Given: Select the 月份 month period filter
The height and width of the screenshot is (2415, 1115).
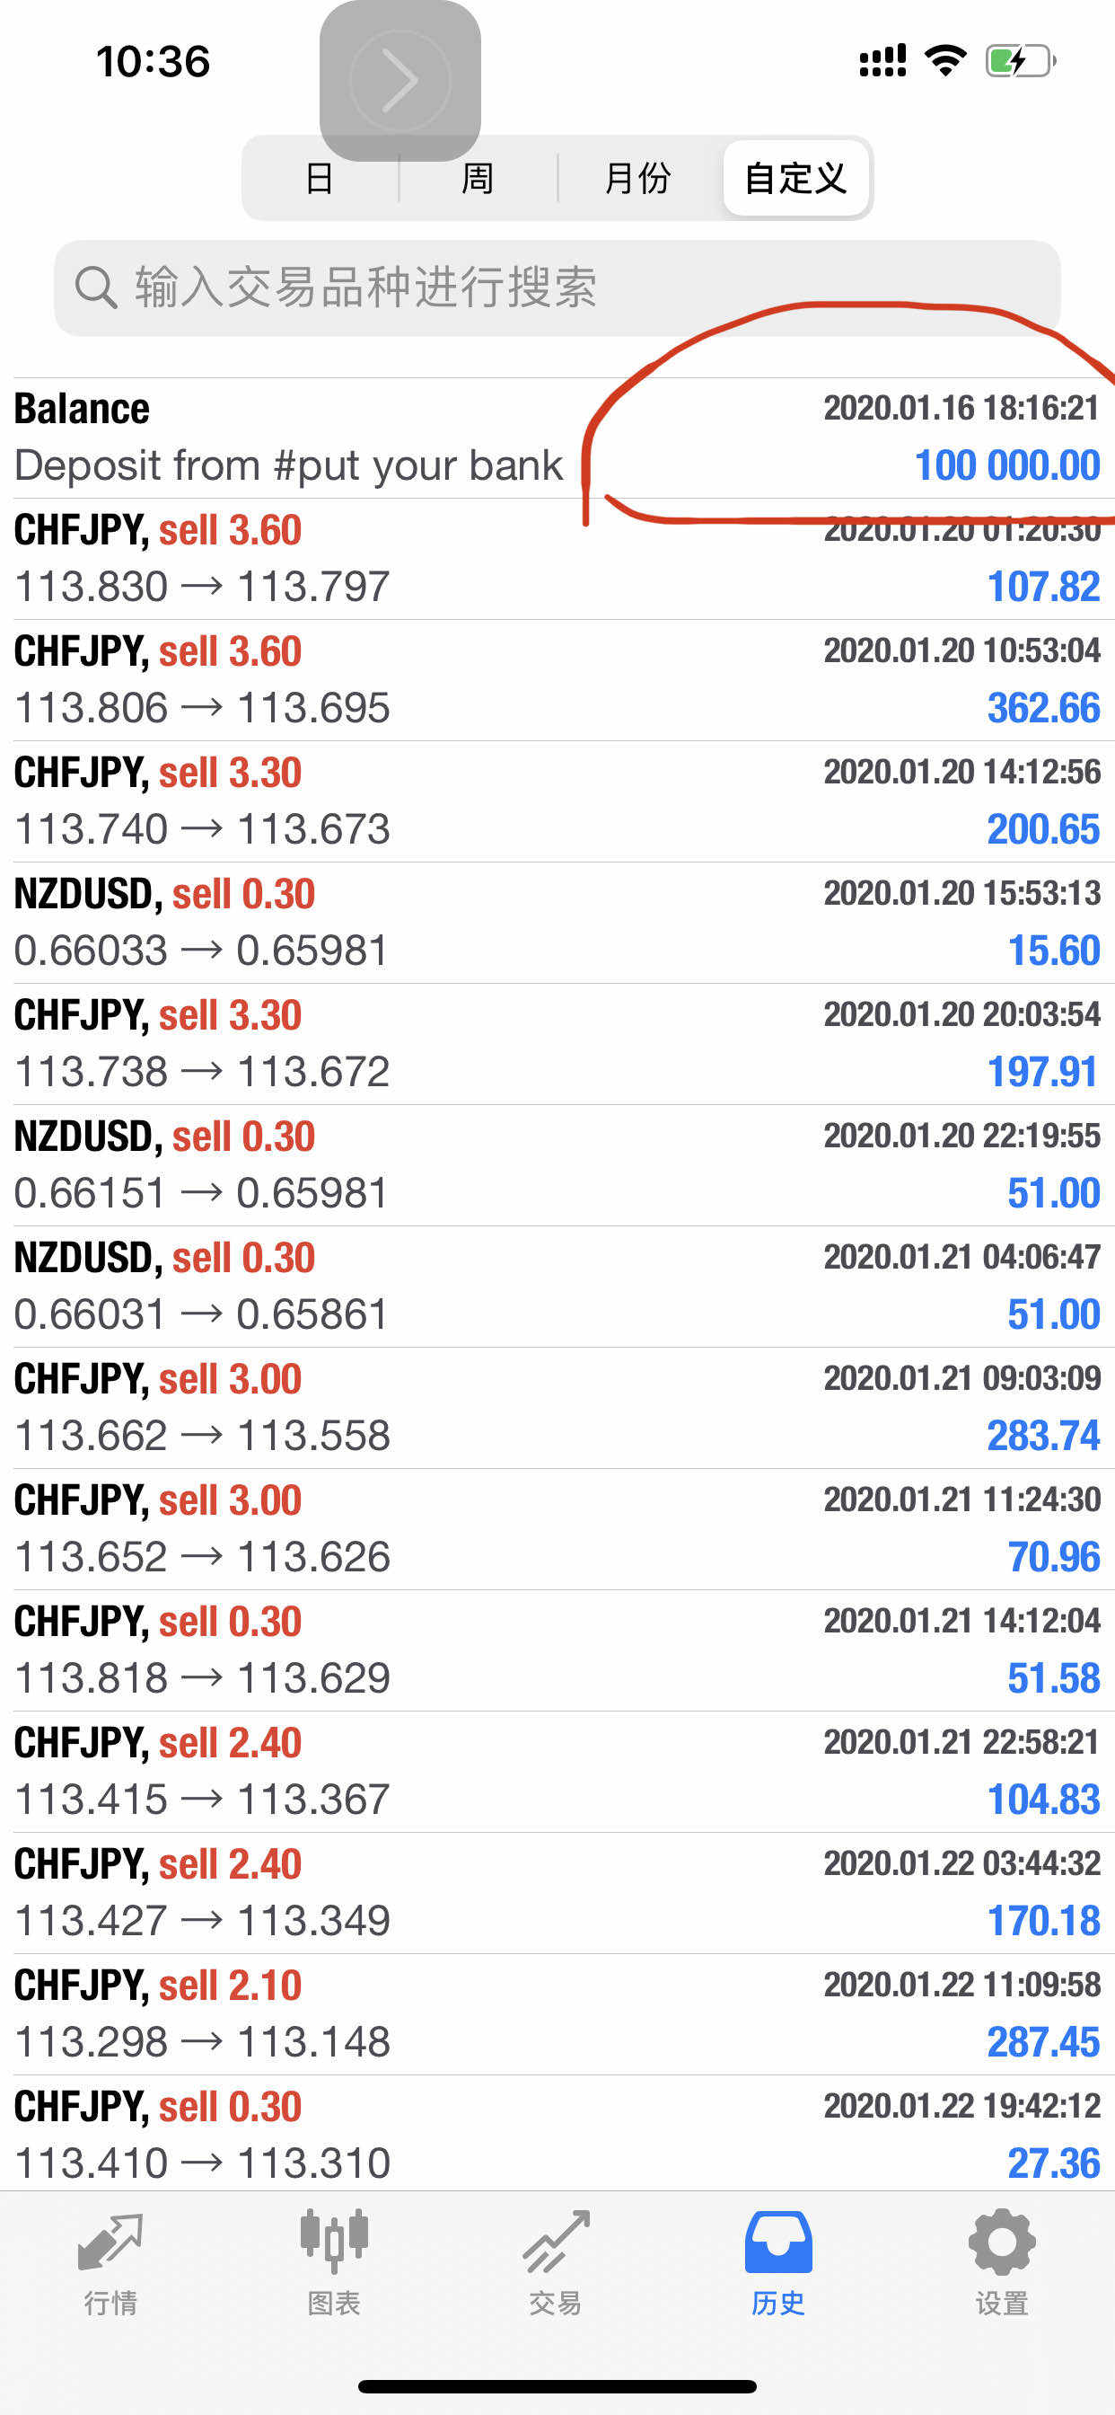Looking at the screenshot, I should (x=637, y=178).
